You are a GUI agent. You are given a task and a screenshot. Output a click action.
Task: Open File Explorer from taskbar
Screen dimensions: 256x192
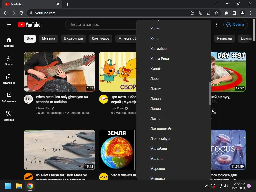pyautogui.click(x=19, y=186)
